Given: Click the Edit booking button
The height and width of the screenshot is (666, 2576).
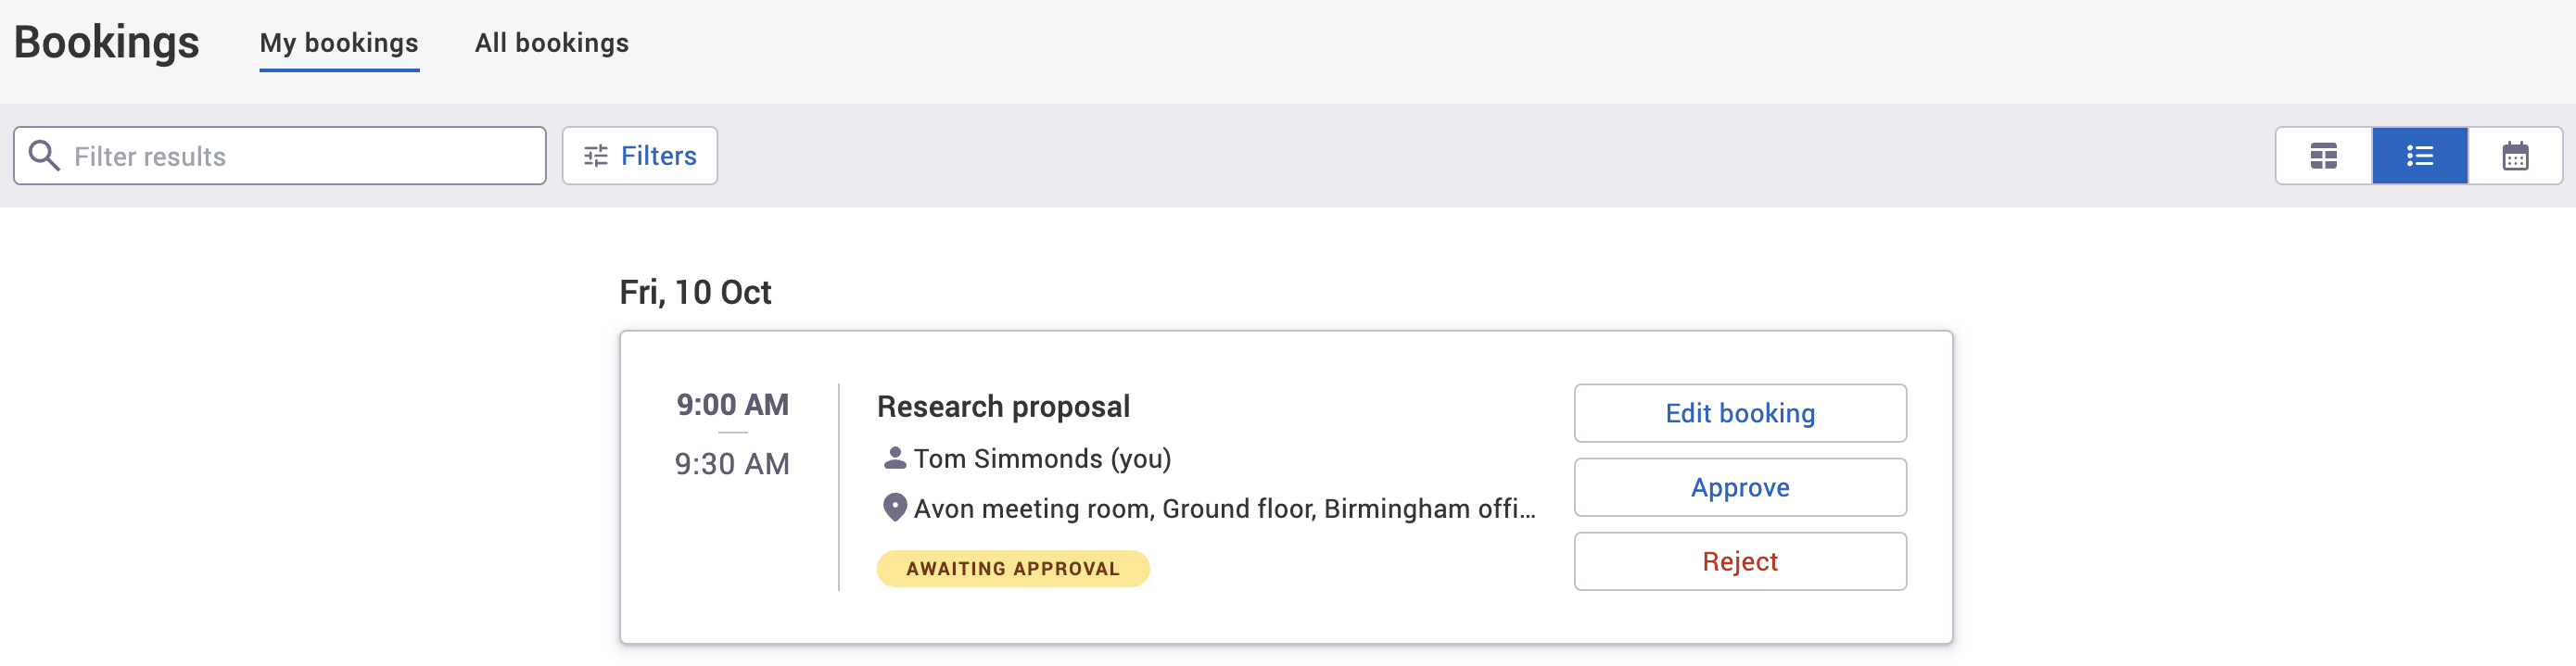Looking at the screenshot, I should (x=1740, y=412).
